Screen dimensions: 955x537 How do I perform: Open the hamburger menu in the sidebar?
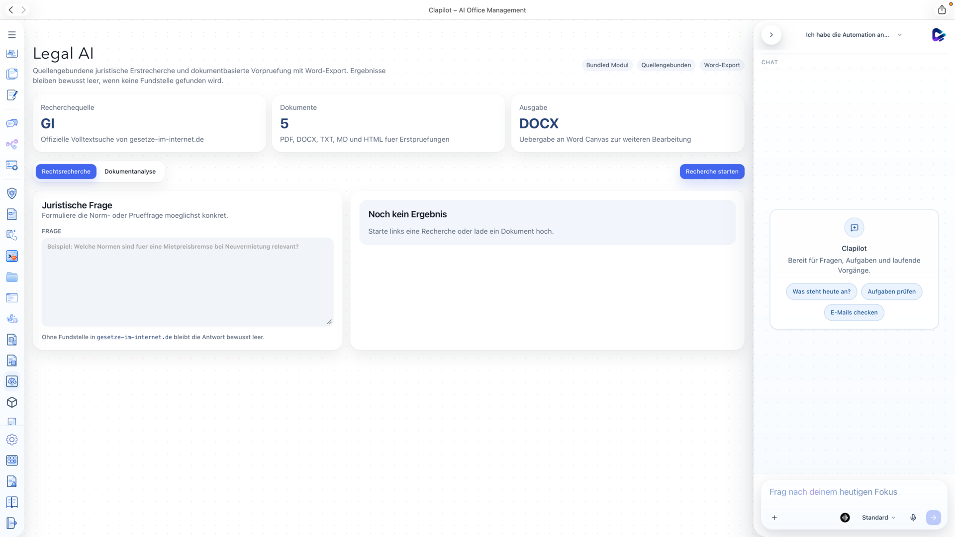pyautogui.click(x=12, y=35)
